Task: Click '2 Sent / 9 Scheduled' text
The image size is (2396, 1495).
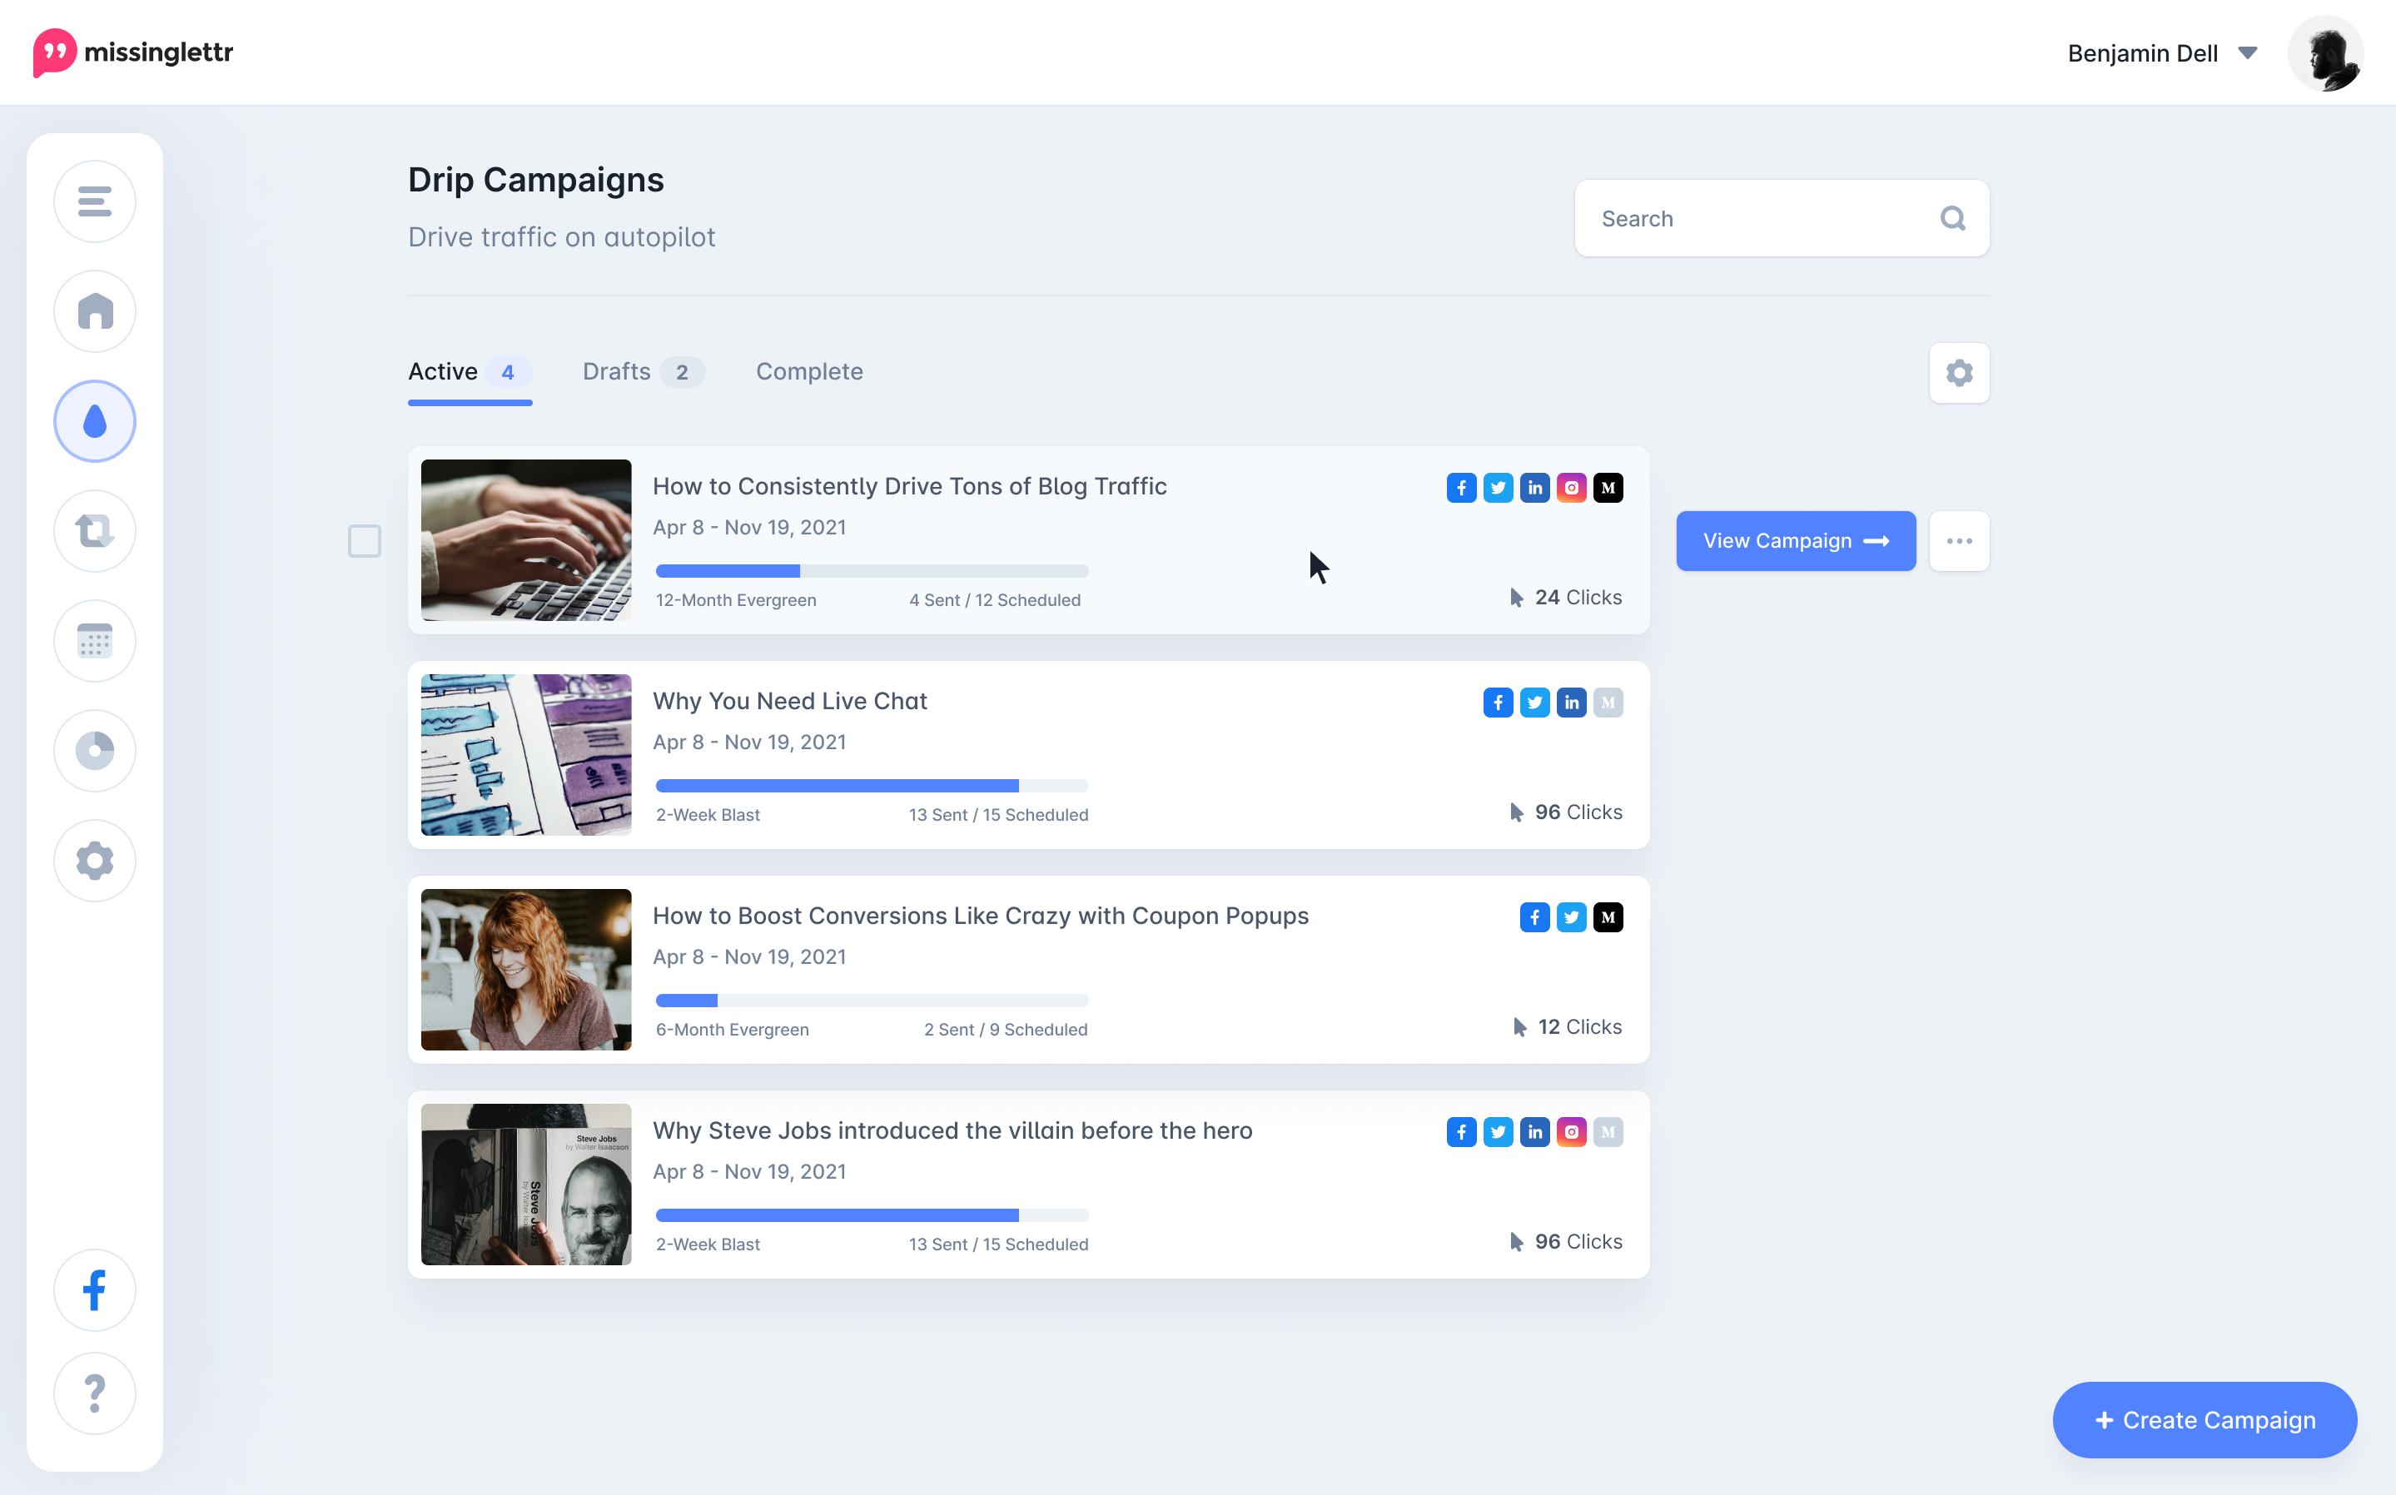Action: click(1006, 1030)
